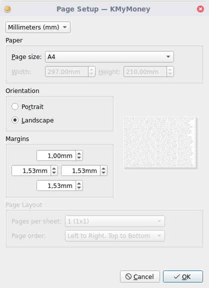Click the KMyMoney app icon in title bar
The image size is (209, 288).
(7, 9)
